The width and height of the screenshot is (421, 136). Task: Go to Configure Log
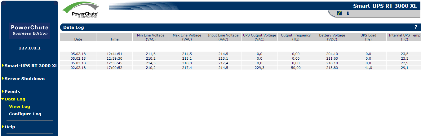[x=25, y=114]
